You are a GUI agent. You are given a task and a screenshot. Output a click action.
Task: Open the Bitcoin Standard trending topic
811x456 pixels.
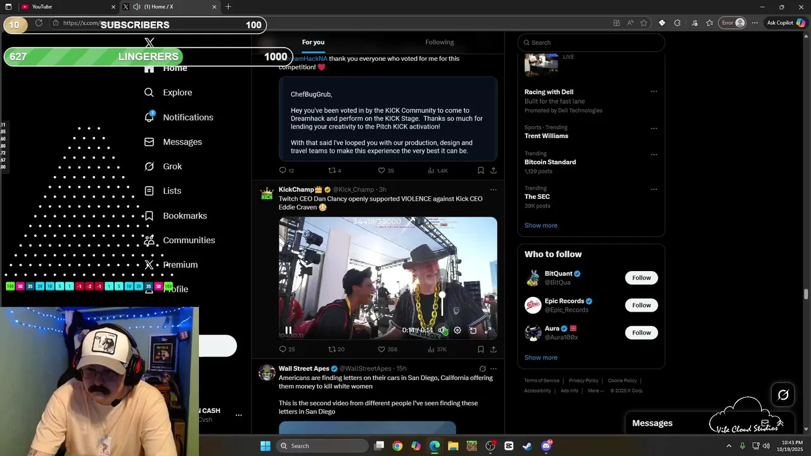pos(550,162)
